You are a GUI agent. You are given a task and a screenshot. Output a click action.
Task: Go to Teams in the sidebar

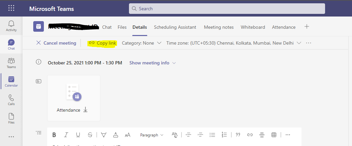point(11,63)
